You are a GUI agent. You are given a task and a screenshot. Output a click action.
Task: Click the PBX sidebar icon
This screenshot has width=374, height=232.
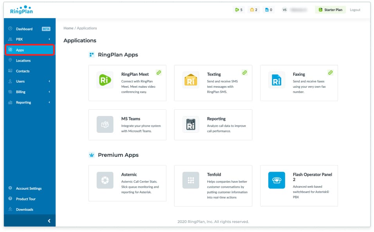click(10, 39)
